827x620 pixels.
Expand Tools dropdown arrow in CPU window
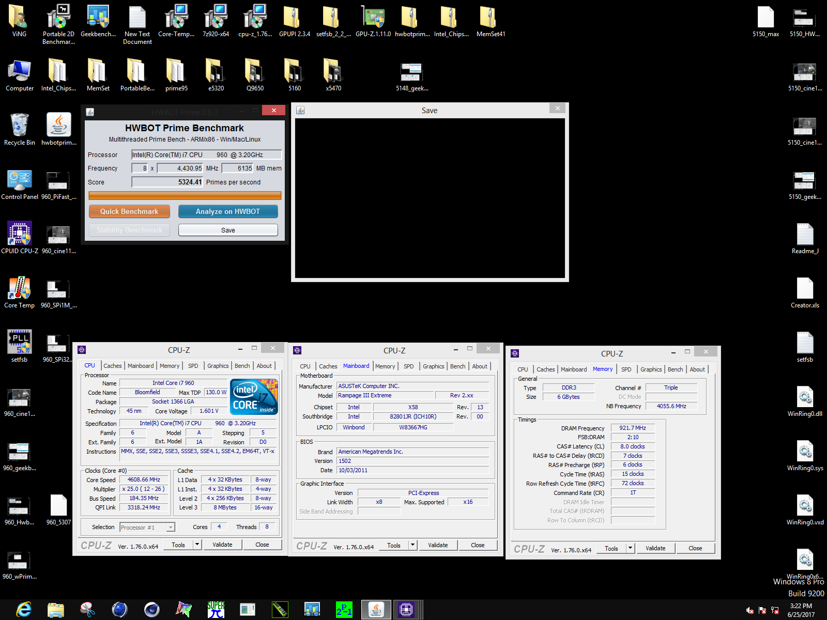coord(197,545)
